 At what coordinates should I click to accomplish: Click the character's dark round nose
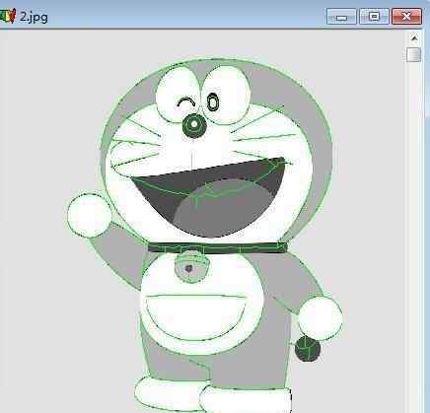[194, 125]
